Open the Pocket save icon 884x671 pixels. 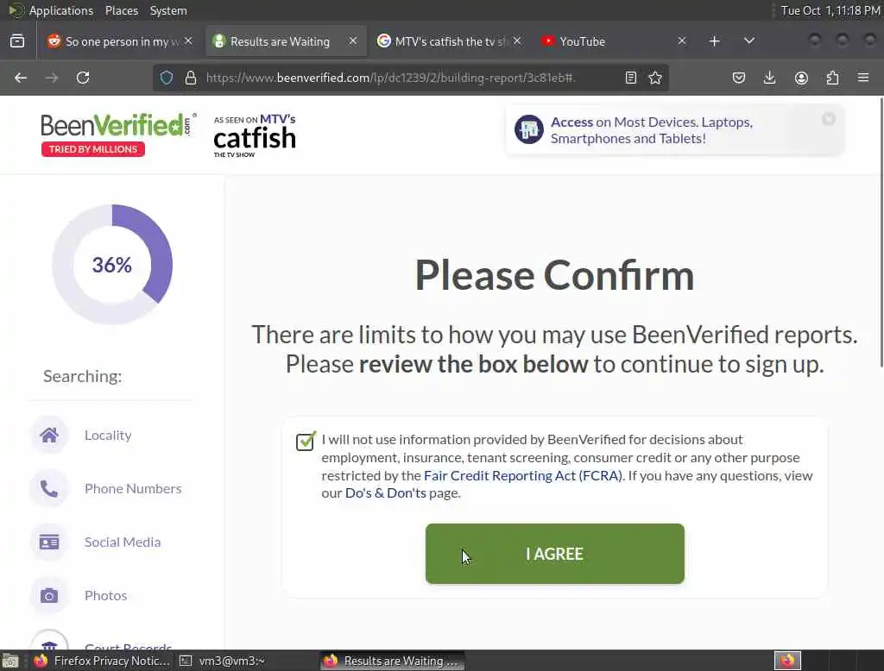pyautogui.click(x=739, y=78)
